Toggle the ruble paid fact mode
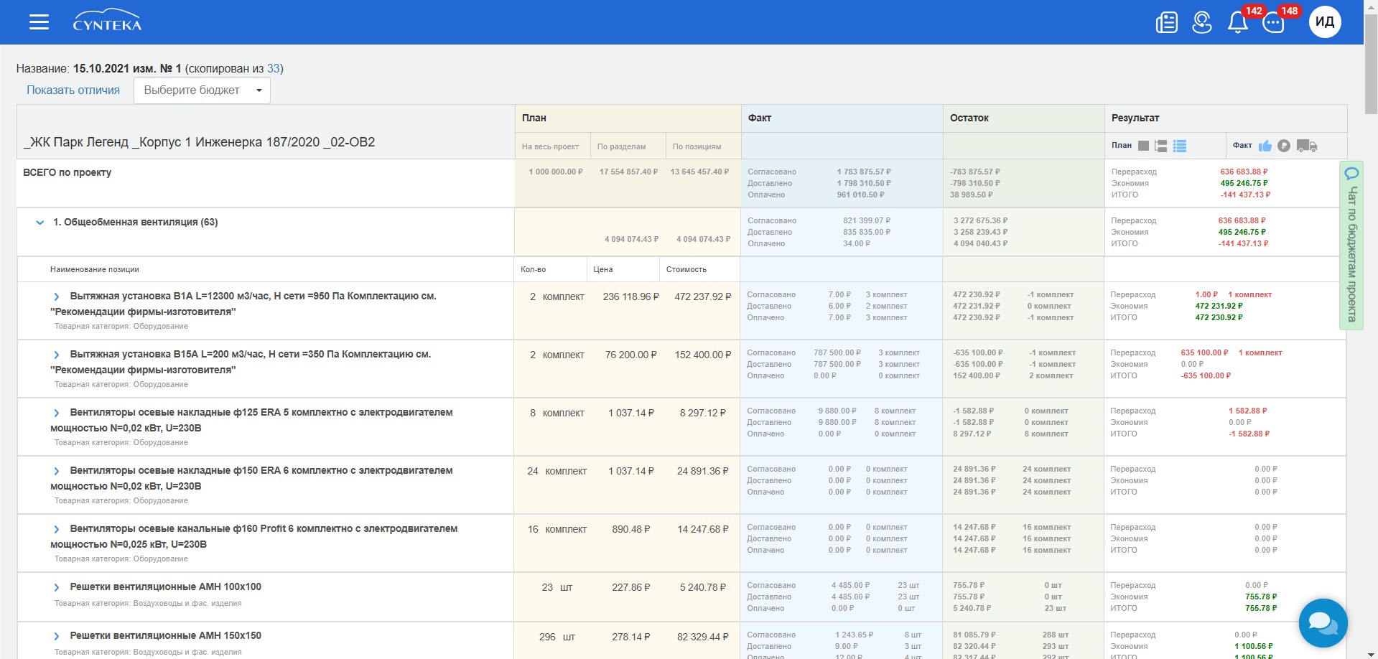1378x659 pixels. (x=1284, y=146)
